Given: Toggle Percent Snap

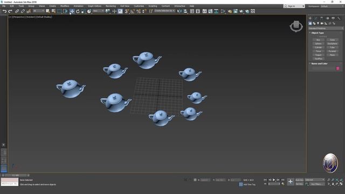Looking at the screenshot, I should [139, 11].
